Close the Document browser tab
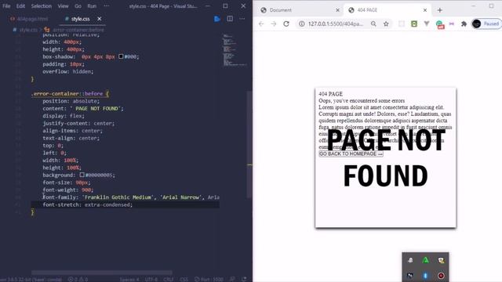Image resolution: width=502 pixels, height=282 pixels. click(337, 10)
